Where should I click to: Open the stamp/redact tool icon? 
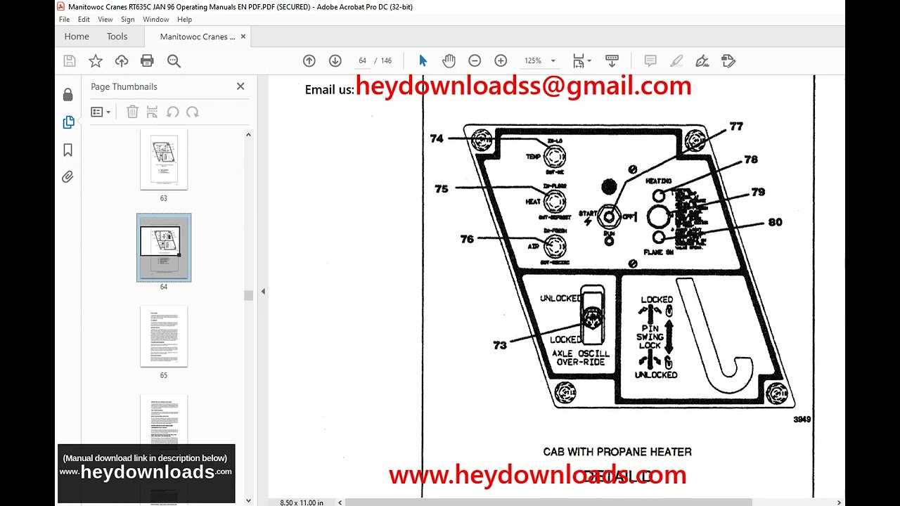pos(728,61)
